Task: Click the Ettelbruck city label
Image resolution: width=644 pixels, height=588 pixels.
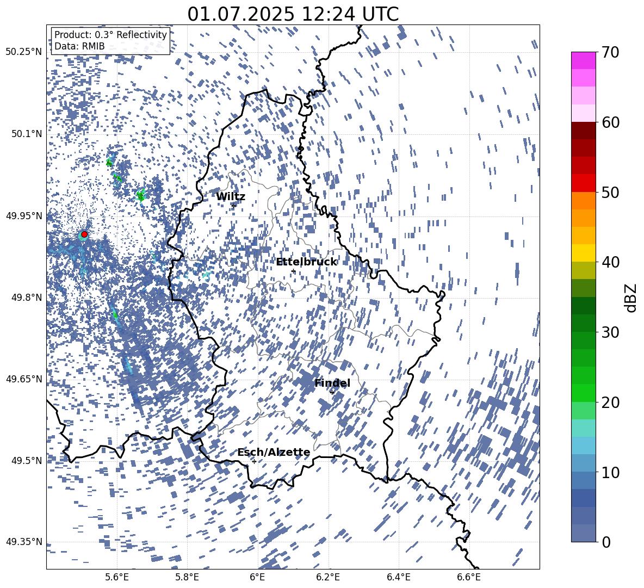Action: (x=306, y=262)
